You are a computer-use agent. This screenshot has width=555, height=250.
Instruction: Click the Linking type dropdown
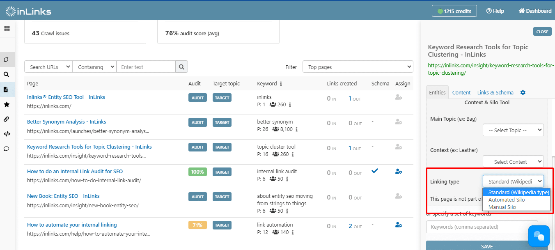pos(513,181)
